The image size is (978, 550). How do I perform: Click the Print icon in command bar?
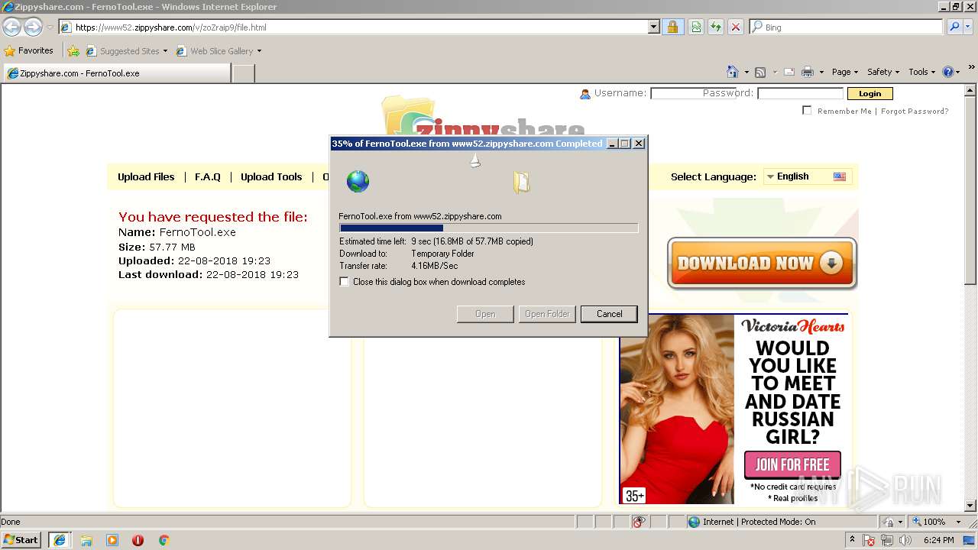808,72
